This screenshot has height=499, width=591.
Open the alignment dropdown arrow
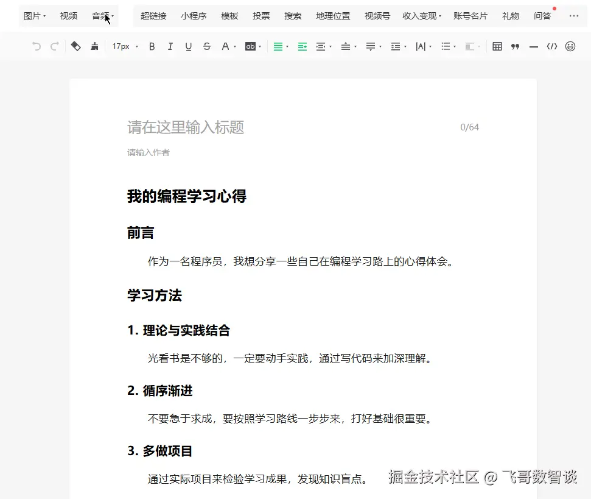coord(287,47)
